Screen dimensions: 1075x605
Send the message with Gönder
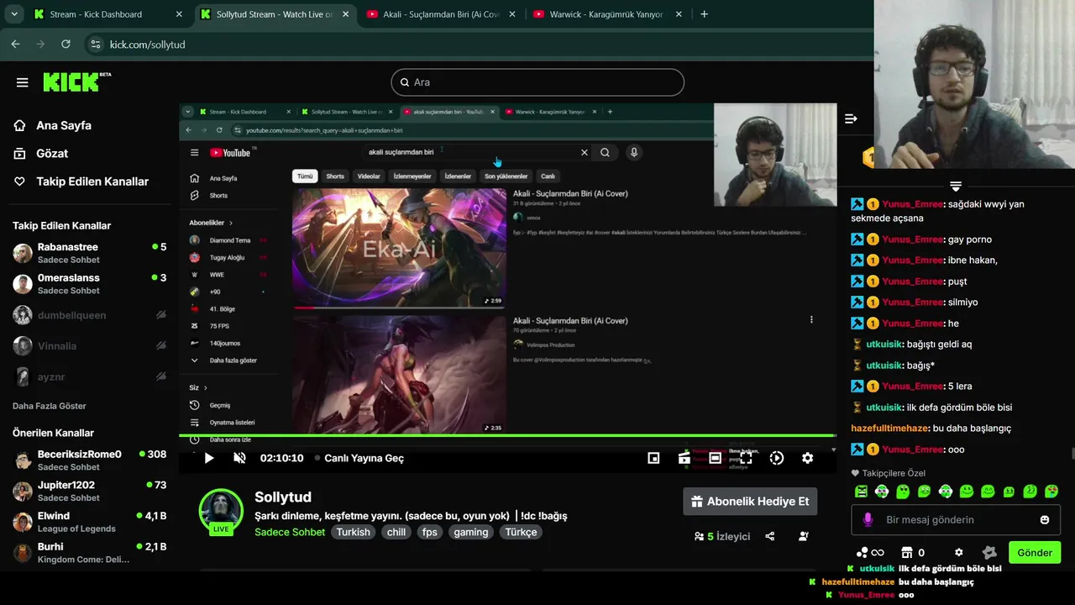click(x=1035, y=552)
